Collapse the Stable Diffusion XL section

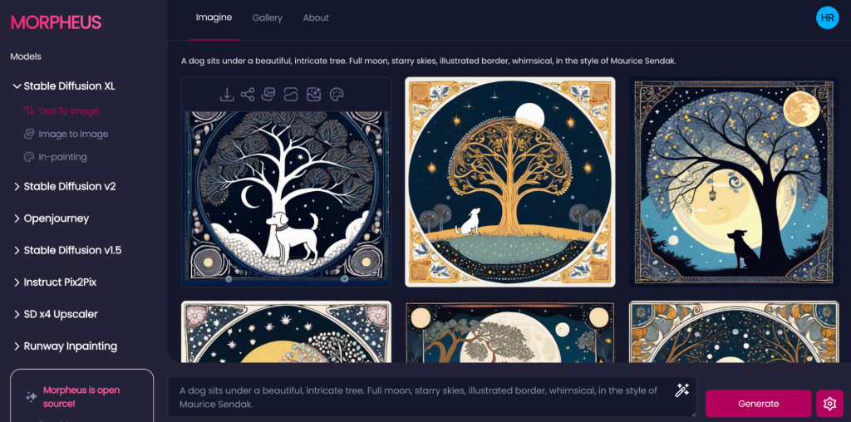(x=63, y=86)
